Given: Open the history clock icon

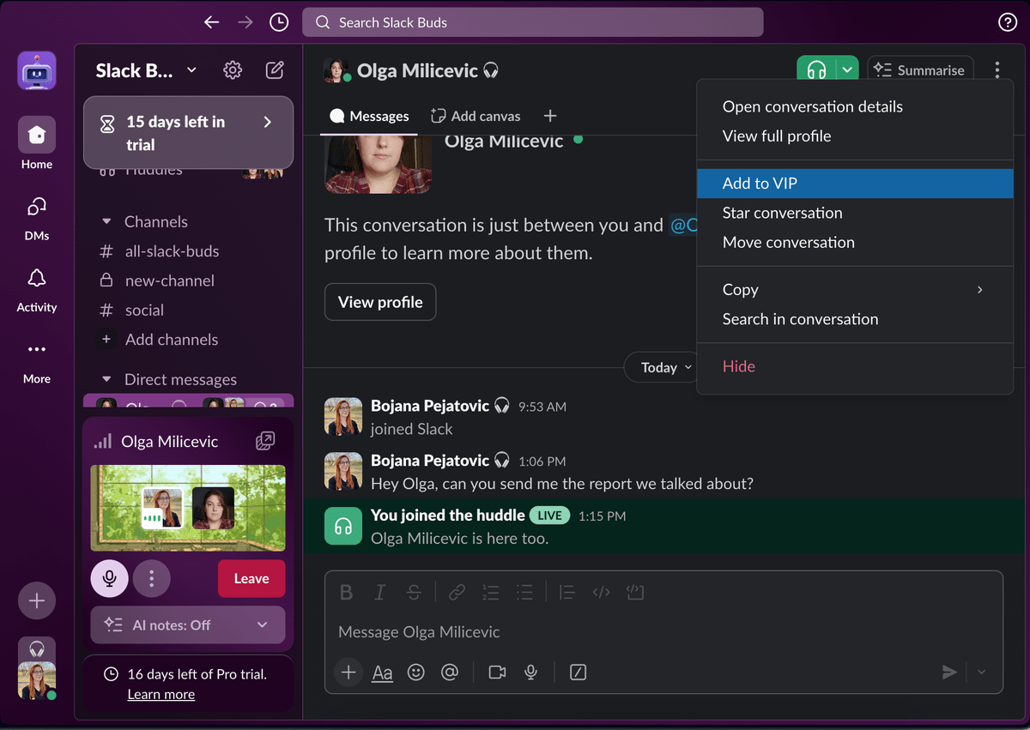Looking at the screenshot, I should coord(279,22).
